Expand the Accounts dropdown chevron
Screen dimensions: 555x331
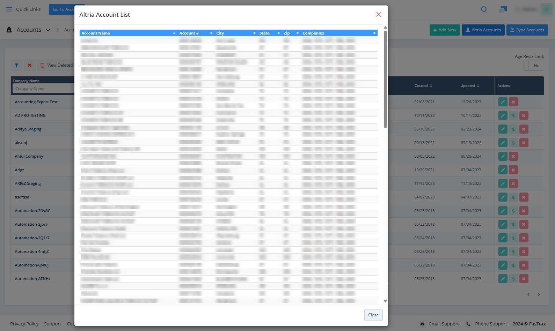point(48,30)
